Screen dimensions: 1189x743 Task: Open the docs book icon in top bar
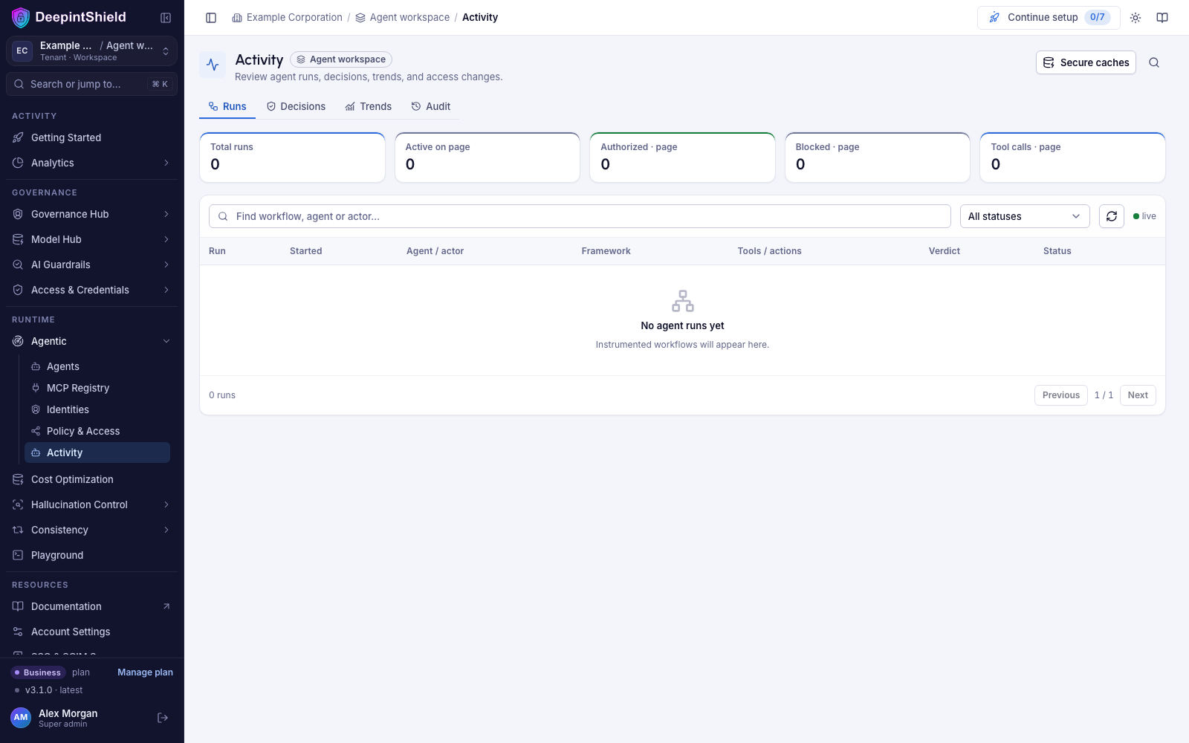tap(1162, 18)
